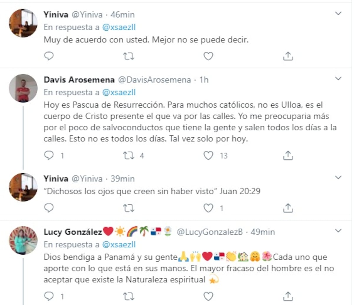Viewport: 354px width, 305px height.
Task: Share Yiniva's 'Muy de acuerdo' tweet
Action: coord(288,56)
